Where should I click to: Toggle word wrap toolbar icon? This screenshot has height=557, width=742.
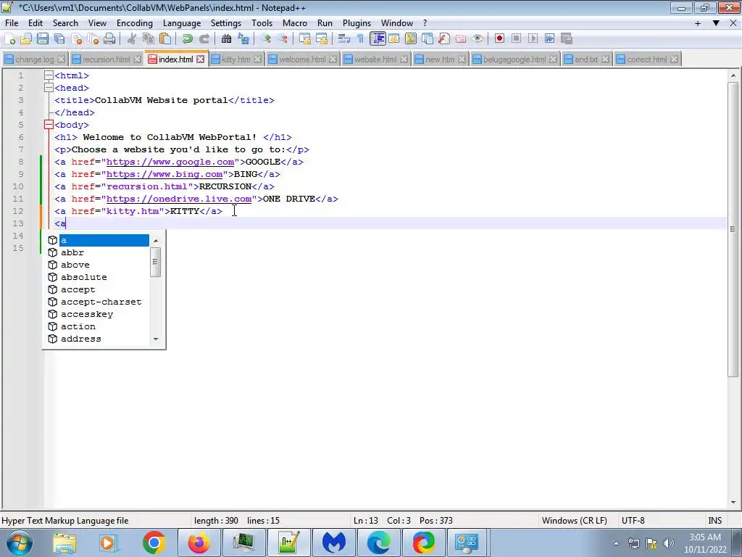(x=344, y=39)
